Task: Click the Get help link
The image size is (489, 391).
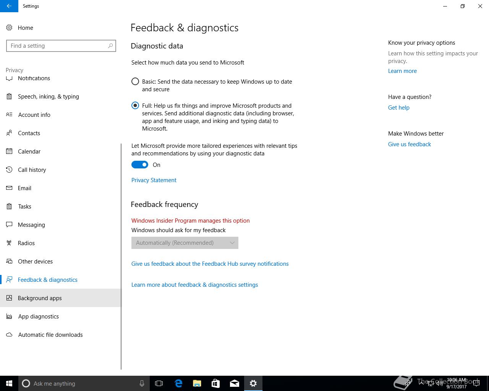Action: [x=399, y=108]
